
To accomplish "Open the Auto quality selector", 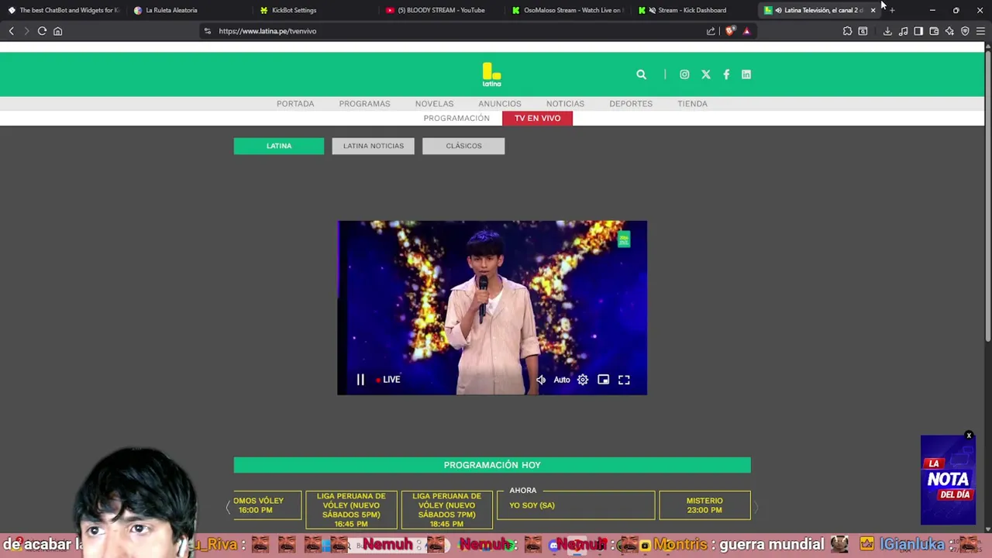I will (x=562, y=380).
